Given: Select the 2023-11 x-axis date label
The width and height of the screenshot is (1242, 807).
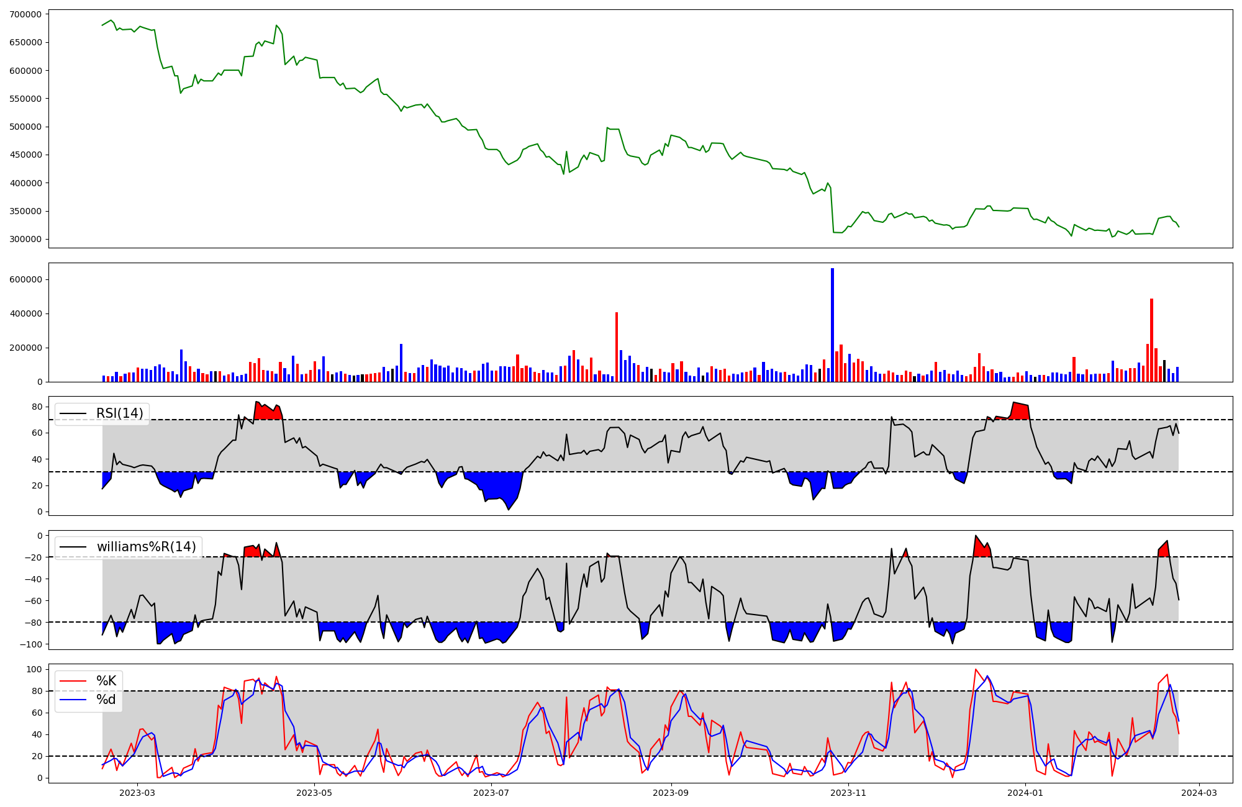Looking at the screenshot, I should tap(848, 793).
